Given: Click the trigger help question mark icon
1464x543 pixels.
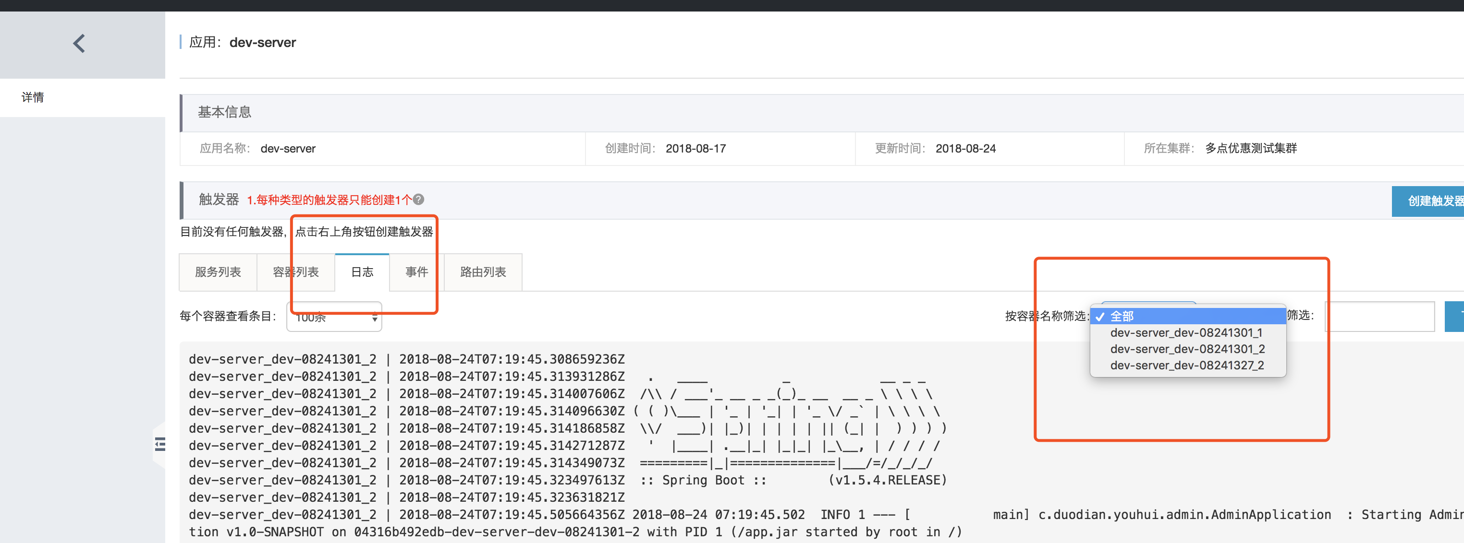Looking at the screenshot, I should [418, 200].
